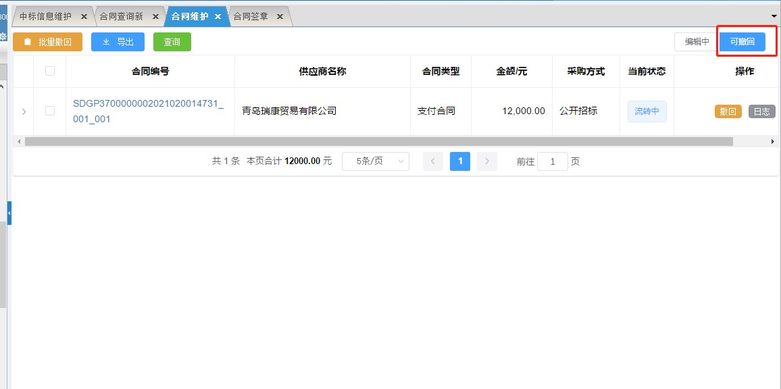This screenshot has height=389, width=781.
Task: Select the 可撤回 status filter
Action: [742, 42]
